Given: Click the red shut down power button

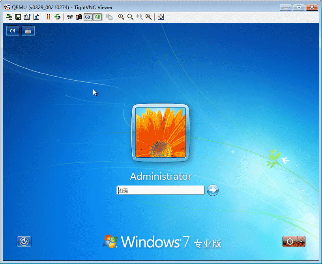Looking at the screenshot, I should [290, 241].
